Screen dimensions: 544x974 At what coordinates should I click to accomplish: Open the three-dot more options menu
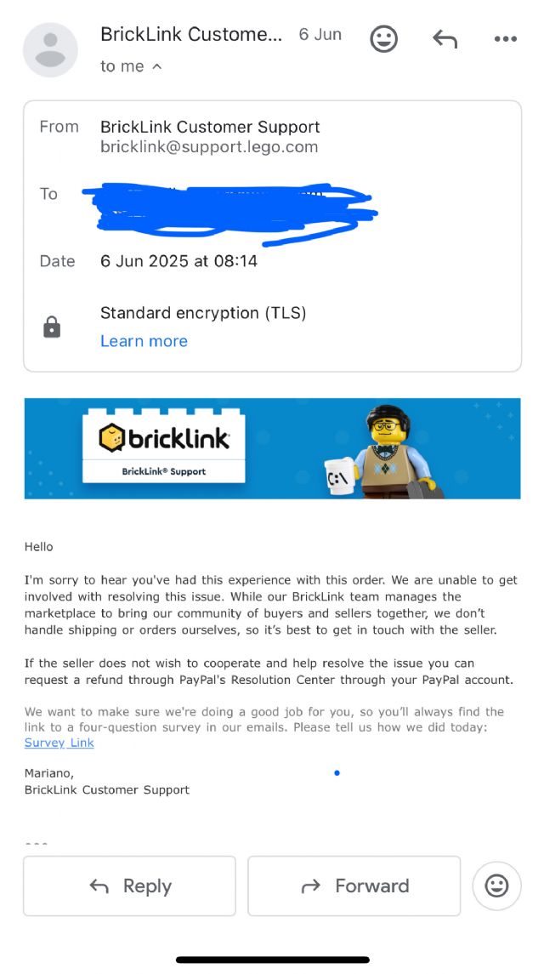pyautogui.click(x=505, y=38)
